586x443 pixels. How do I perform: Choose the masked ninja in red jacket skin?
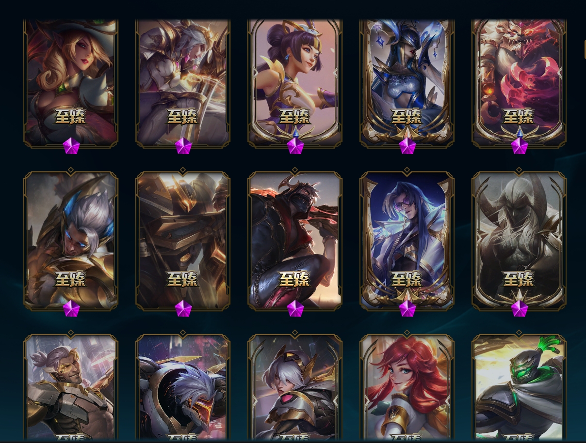(x=295, y=241)
